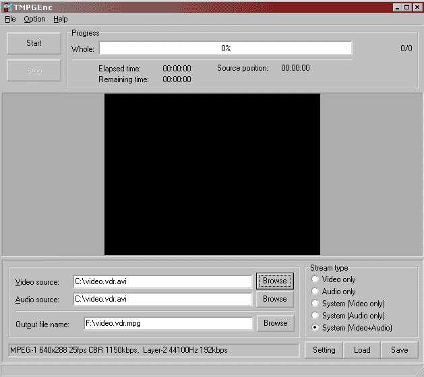Select the Video only stream type
Viewport: 424px width, 377px height.
[x=333, y=279]
